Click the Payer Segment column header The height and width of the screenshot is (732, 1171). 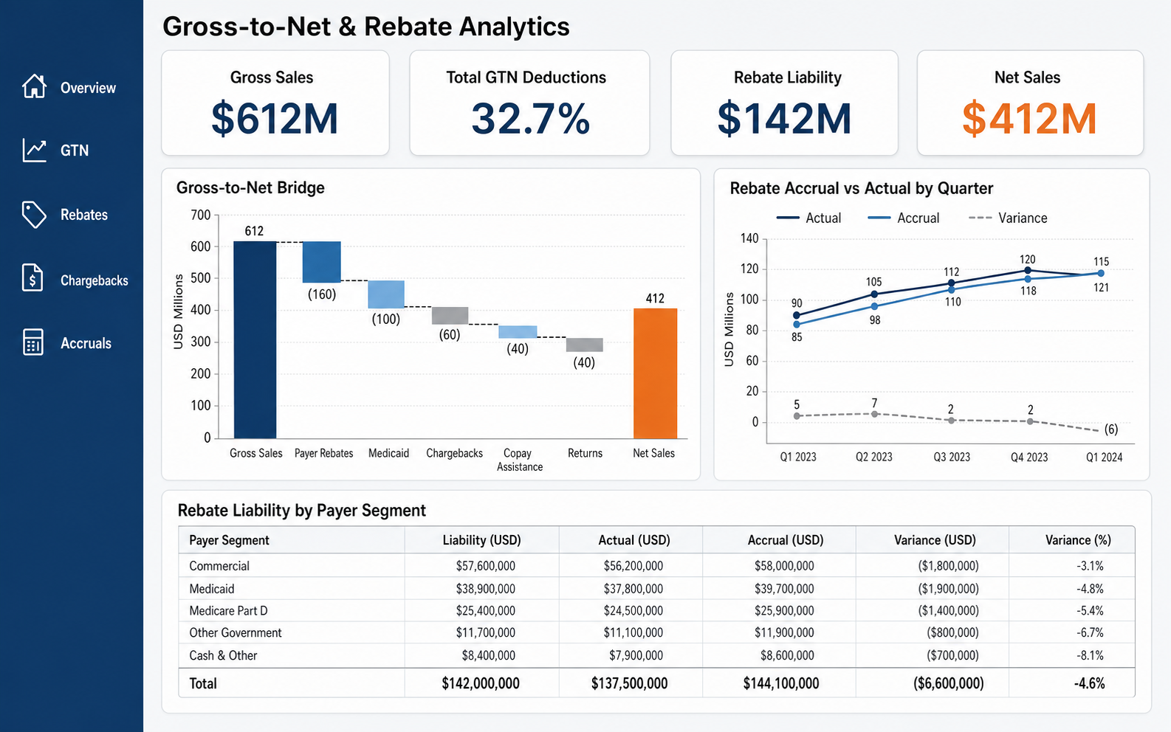tap(229, 540)
